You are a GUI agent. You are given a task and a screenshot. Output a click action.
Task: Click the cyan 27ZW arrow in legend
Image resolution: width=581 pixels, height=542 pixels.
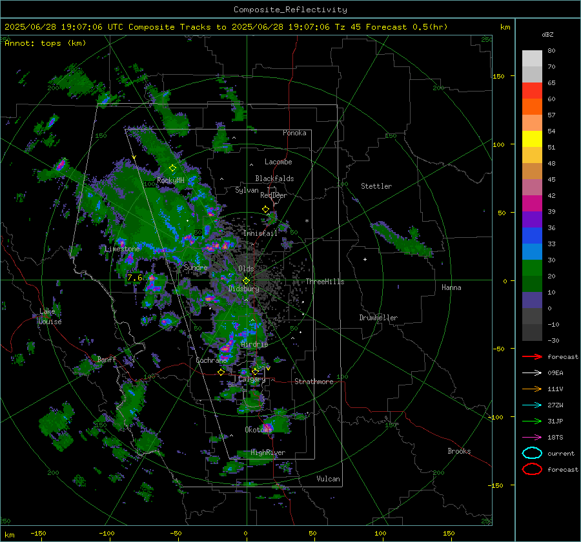532,405
